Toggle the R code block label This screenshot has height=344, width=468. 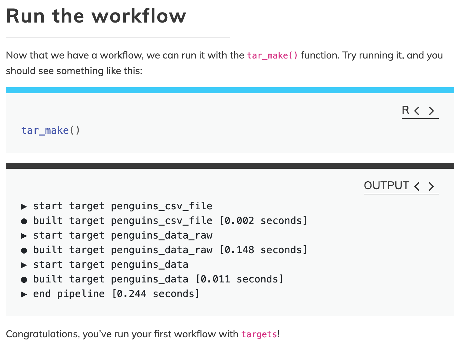(x=405, y=110)
